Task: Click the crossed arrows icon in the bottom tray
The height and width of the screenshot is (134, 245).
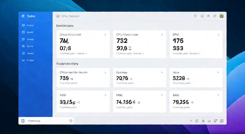Action: point(203,121)
